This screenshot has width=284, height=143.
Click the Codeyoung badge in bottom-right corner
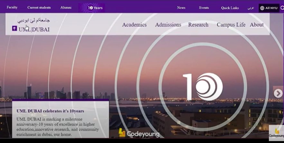[276, 133]
